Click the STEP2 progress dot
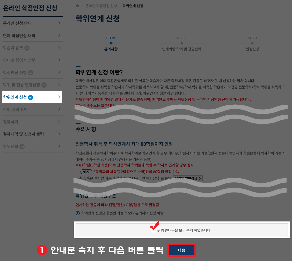The width and height of the screenshot is (292, 261). tap(181, 43)
